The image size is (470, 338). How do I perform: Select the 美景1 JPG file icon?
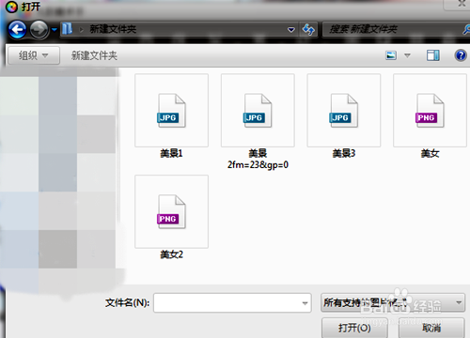click(x=171, y=111)
